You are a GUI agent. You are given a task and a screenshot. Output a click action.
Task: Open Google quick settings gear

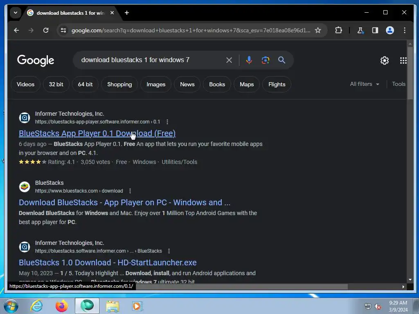click(385, 61)
